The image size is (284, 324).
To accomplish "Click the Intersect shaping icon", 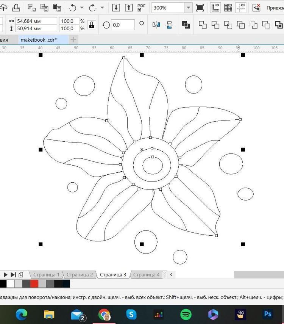I will (x=228, y=25).
